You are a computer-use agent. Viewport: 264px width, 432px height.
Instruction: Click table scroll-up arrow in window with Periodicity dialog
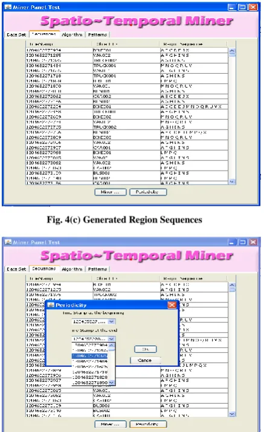click(x=232, y=285)
